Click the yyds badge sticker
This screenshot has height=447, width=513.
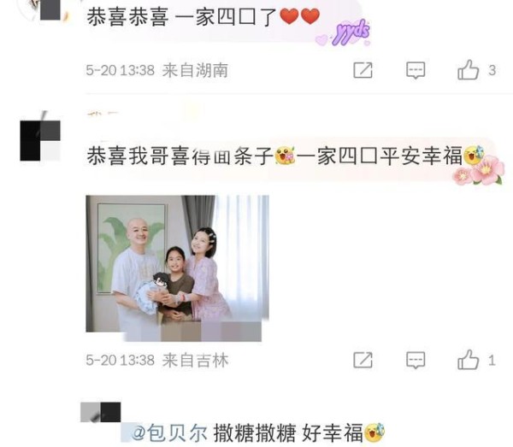point(351,32)
